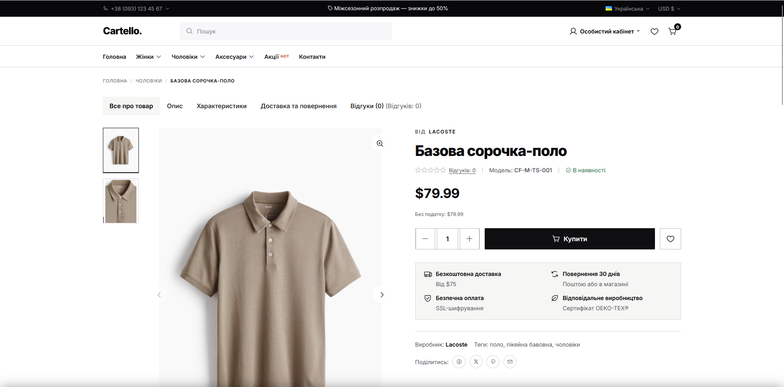This screenshot has height=387, width=784.
Task: Open Контакти menu item
Action: pos(312,57)
